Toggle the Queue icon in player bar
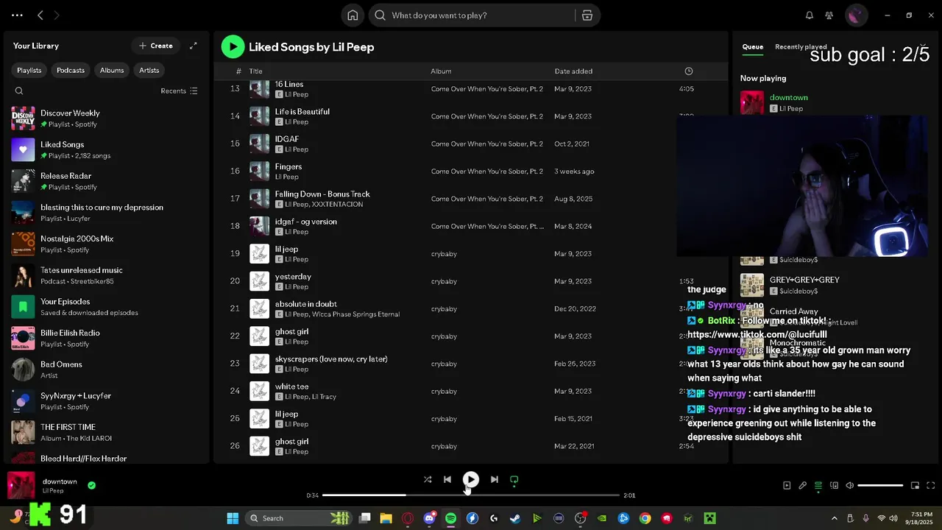Screen dimensions: 942x530 click(818, 485)
